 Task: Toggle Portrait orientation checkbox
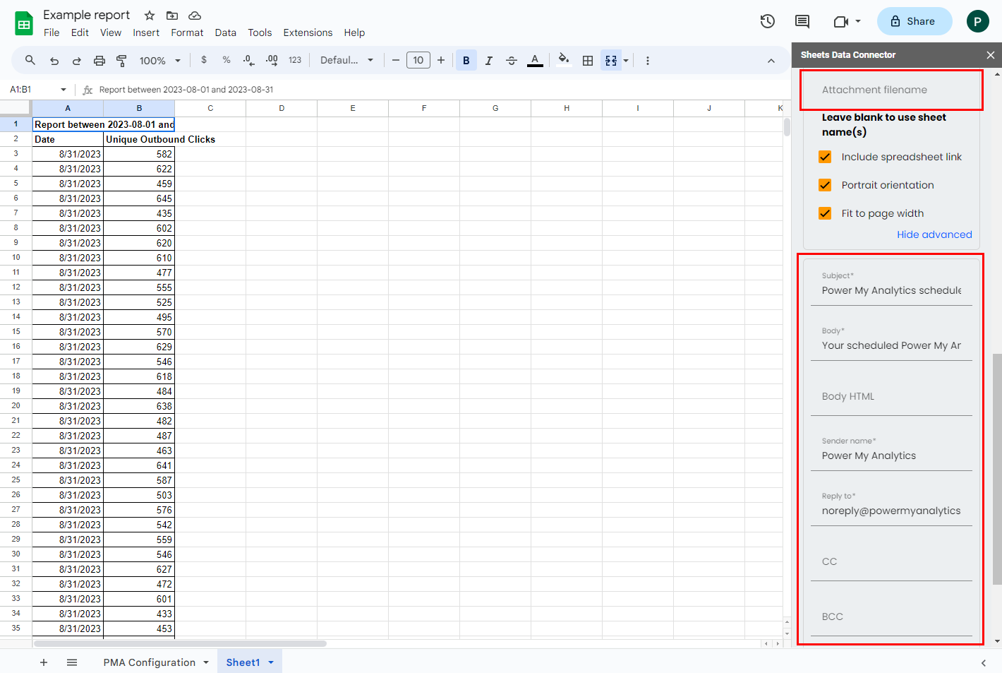(x=825, y=185)
